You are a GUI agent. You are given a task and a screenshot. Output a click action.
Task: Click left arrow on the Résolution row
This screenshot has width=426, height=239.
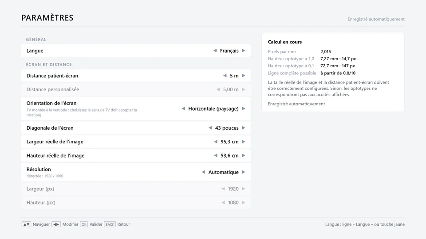203,172
